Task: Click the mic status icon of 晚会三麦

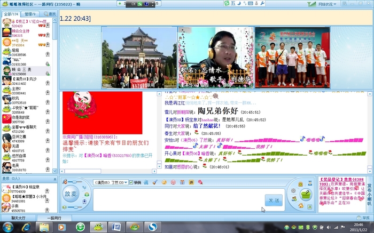Action: tap(48, 73)
